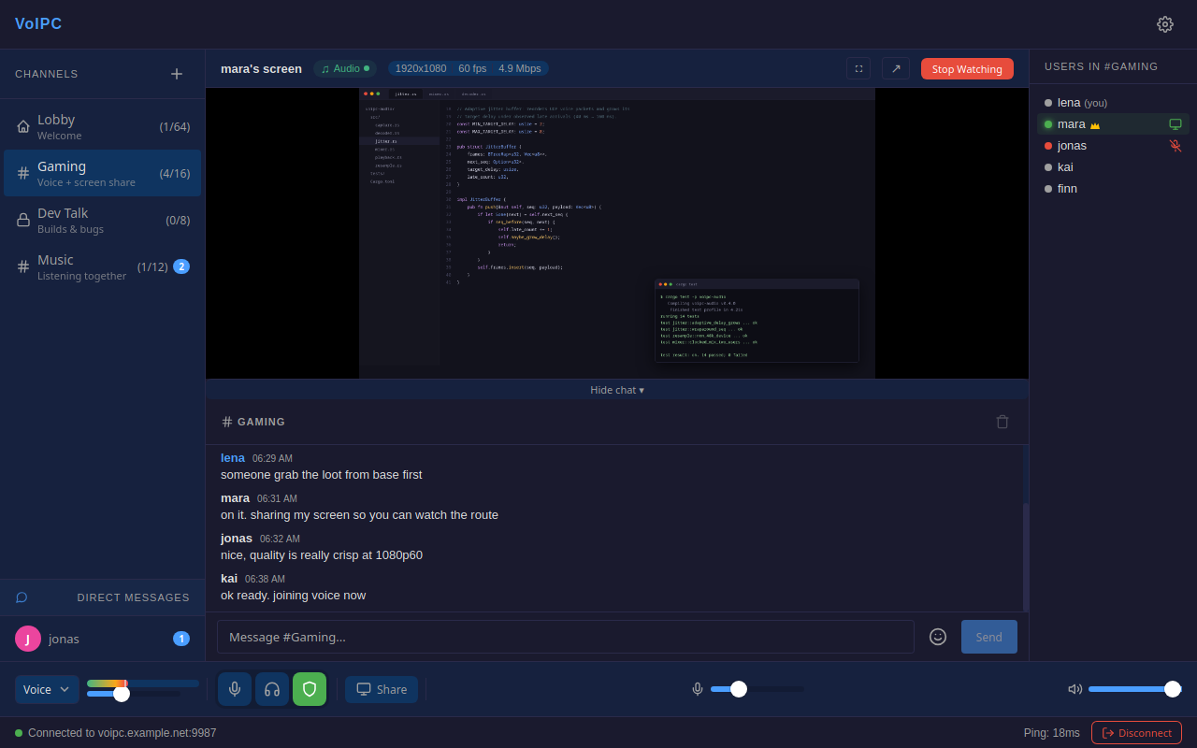Adjust the speaker output volume slider

pyautogui.click(x=1135, y=689)
